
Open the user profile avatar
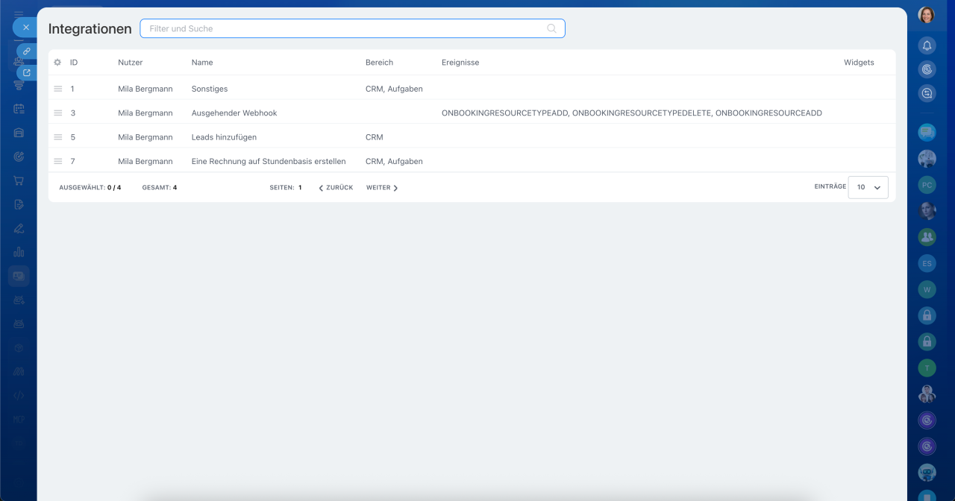pyautogui.click(x=927, y=15)
